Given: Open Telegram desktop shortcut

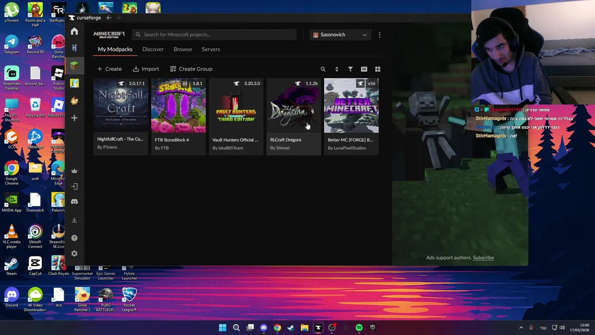Looking at the screenshot, I should click(12, 45).
